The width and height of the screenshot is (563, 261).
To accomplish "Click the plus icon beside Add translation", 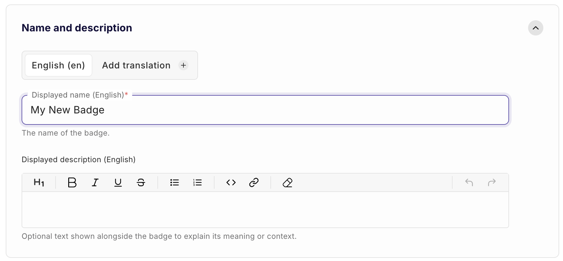I will (x=183, y=65).
